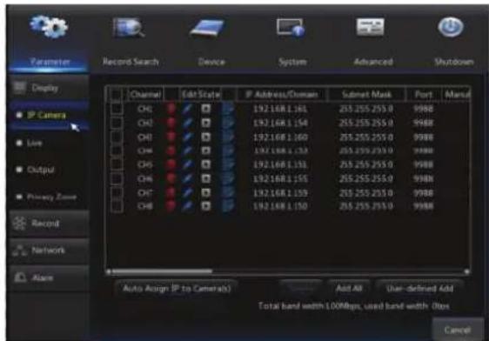Click the Shutdown power icon

pos(451,27)
